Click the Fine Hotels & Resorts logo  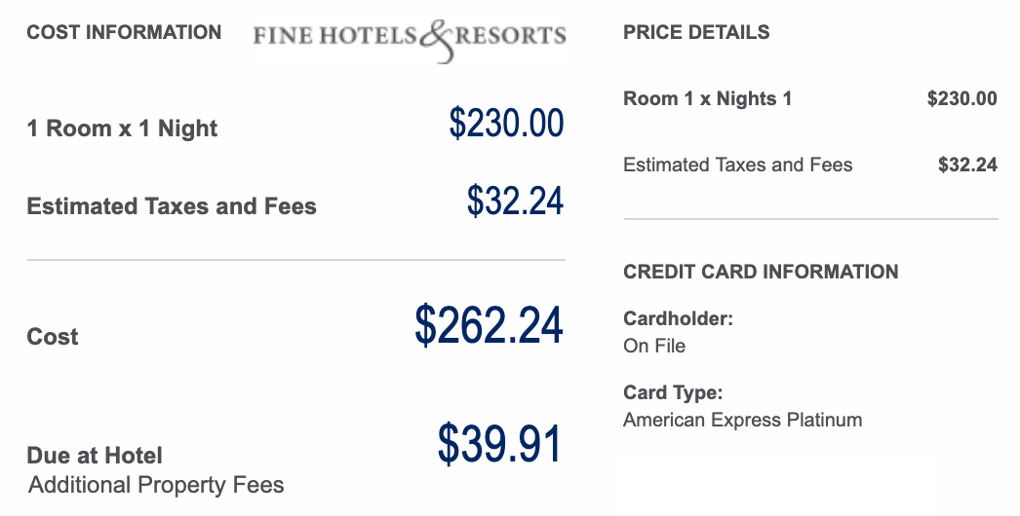[409, 36]
